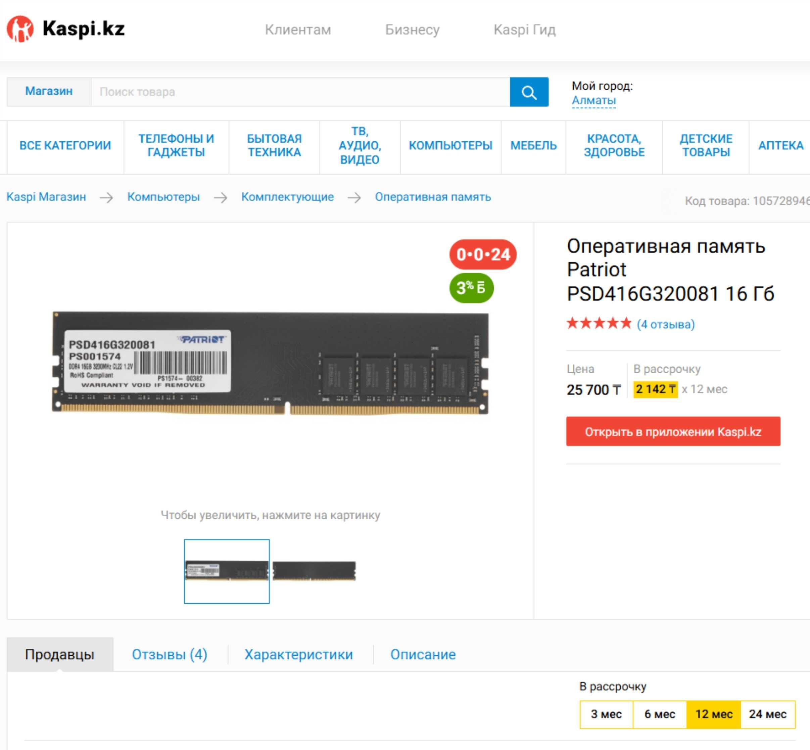Switch to the Характеристики tab
Image resolution: width=810 pixels, height=750 pixels.
tap(298, 654)
